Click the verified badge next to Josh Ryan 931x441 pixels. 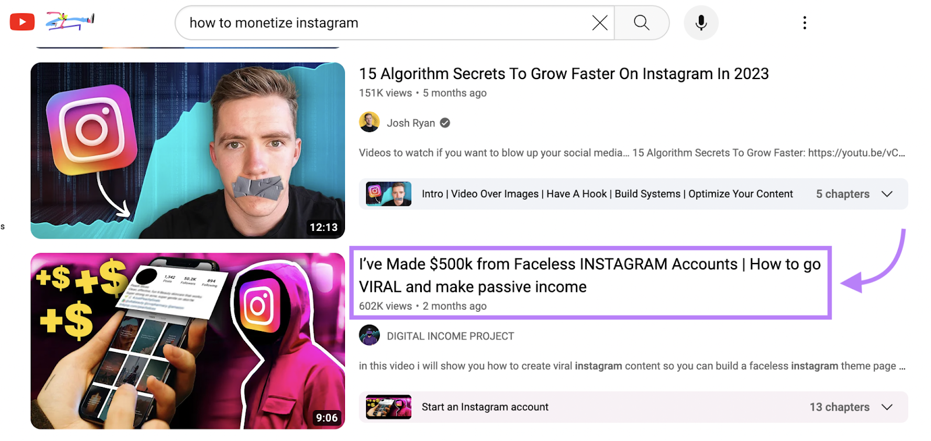click(444, 122)
